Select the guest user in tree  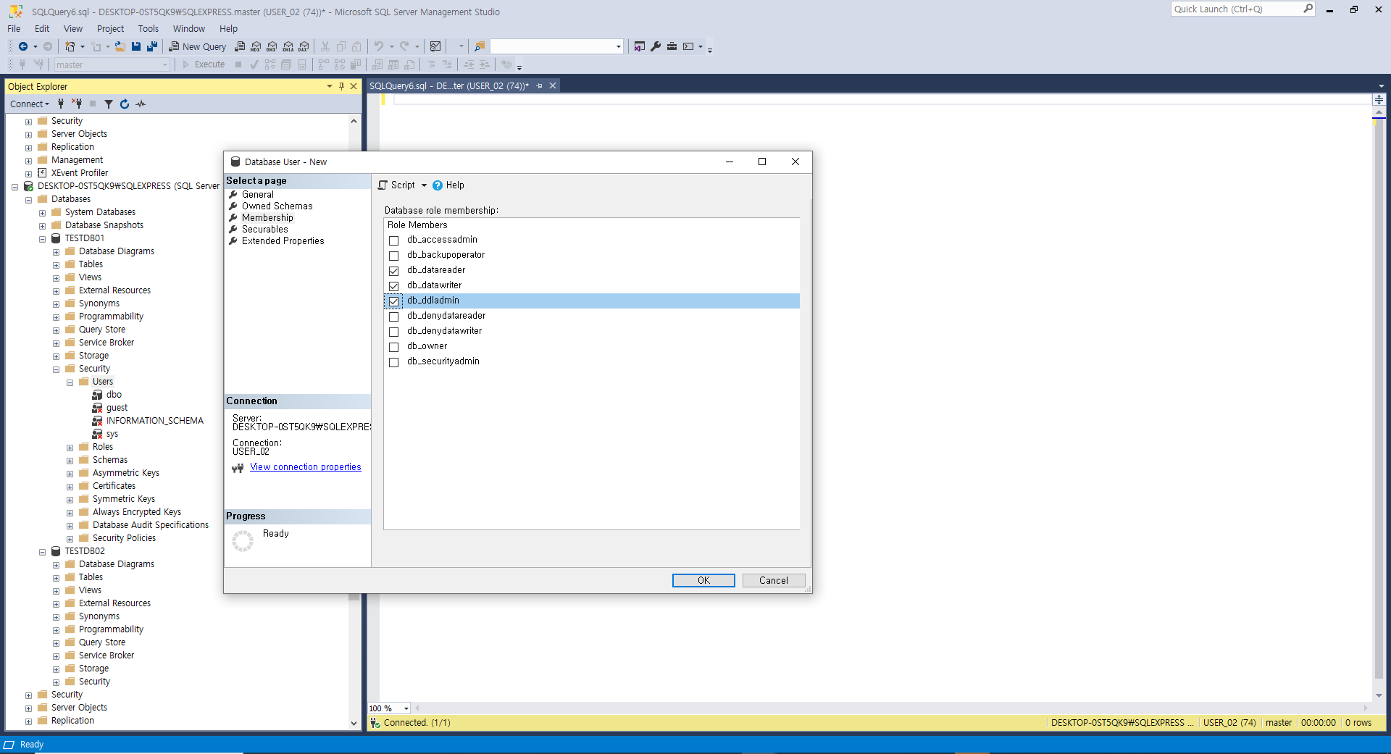coord(117,408)
